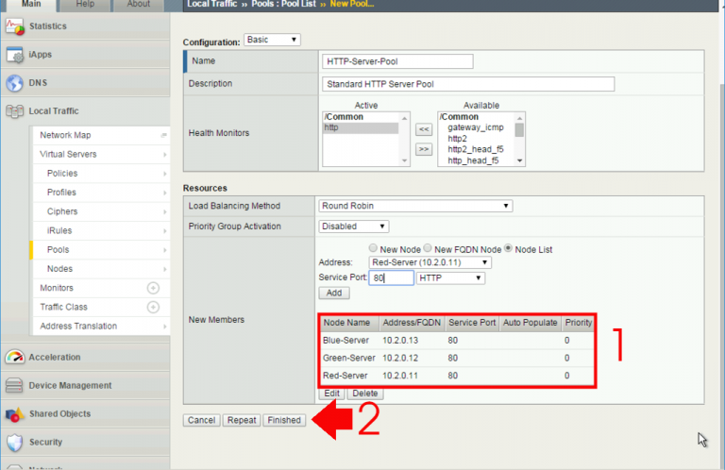Open the Priority Group Activation dropdown

point(354,227)
